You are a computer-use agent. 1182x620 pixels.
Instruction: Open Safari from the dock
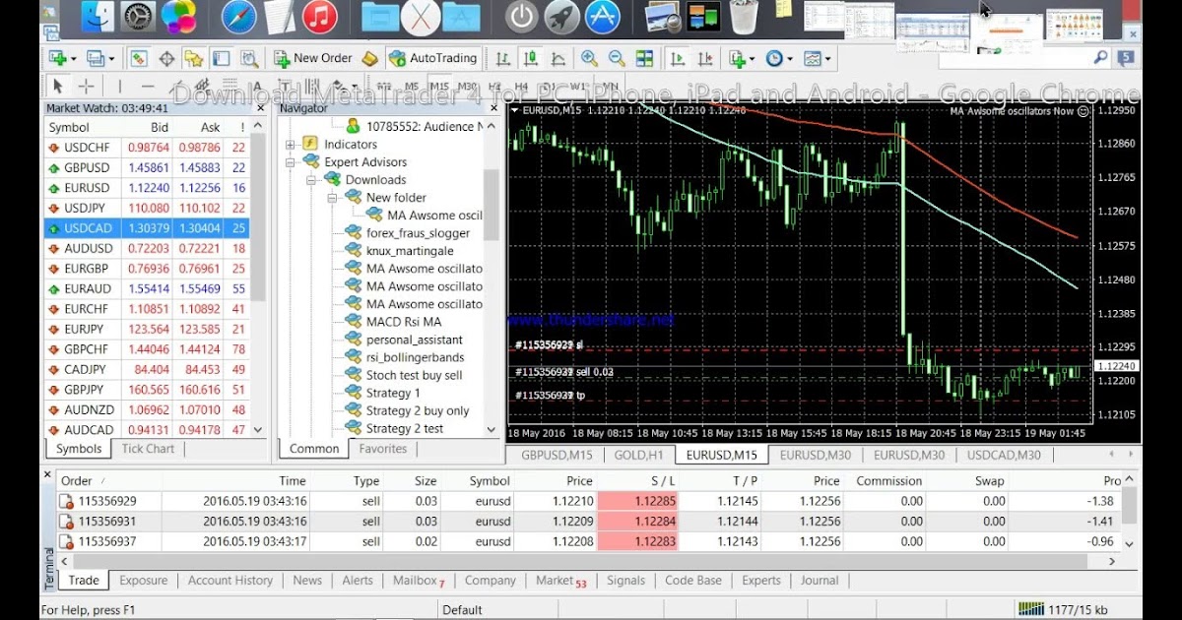pos(238,17)
